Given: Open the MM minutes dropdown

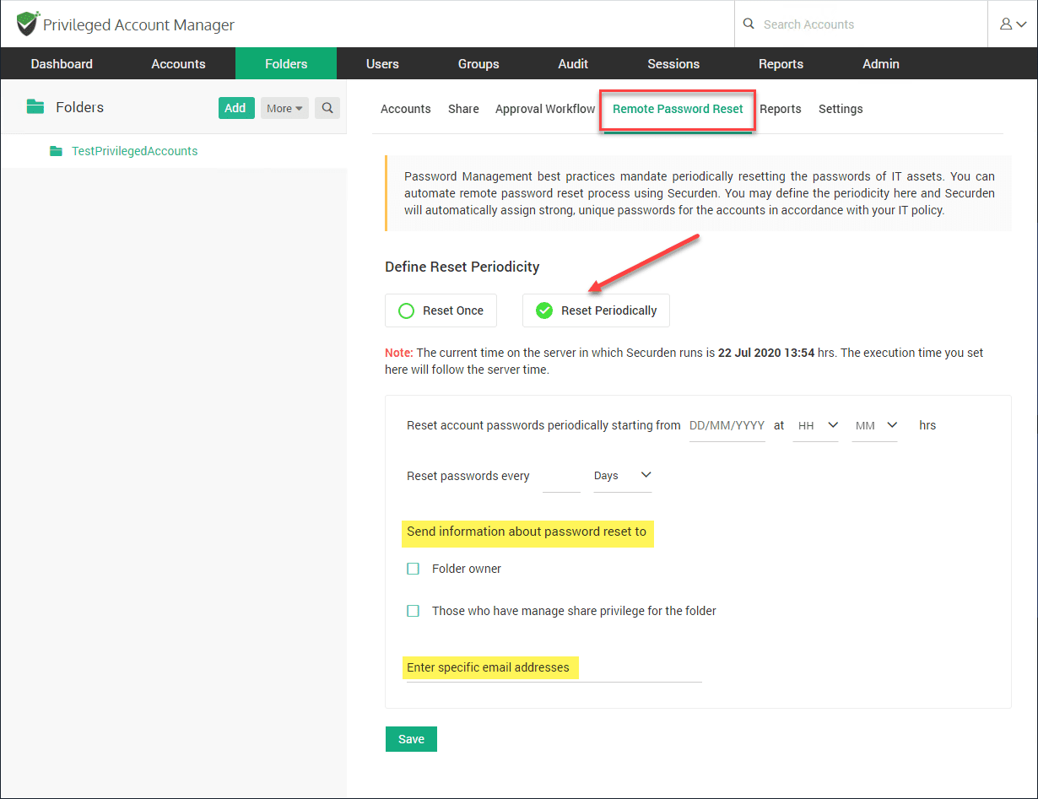Looking at the screenshot, I should (x=874, y=426).
